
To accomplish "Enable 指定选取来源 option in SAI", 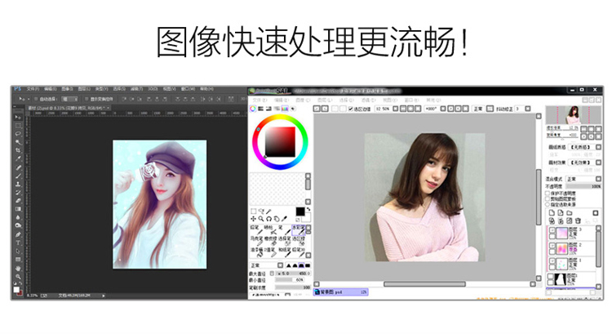I will (x=548, y=204).
